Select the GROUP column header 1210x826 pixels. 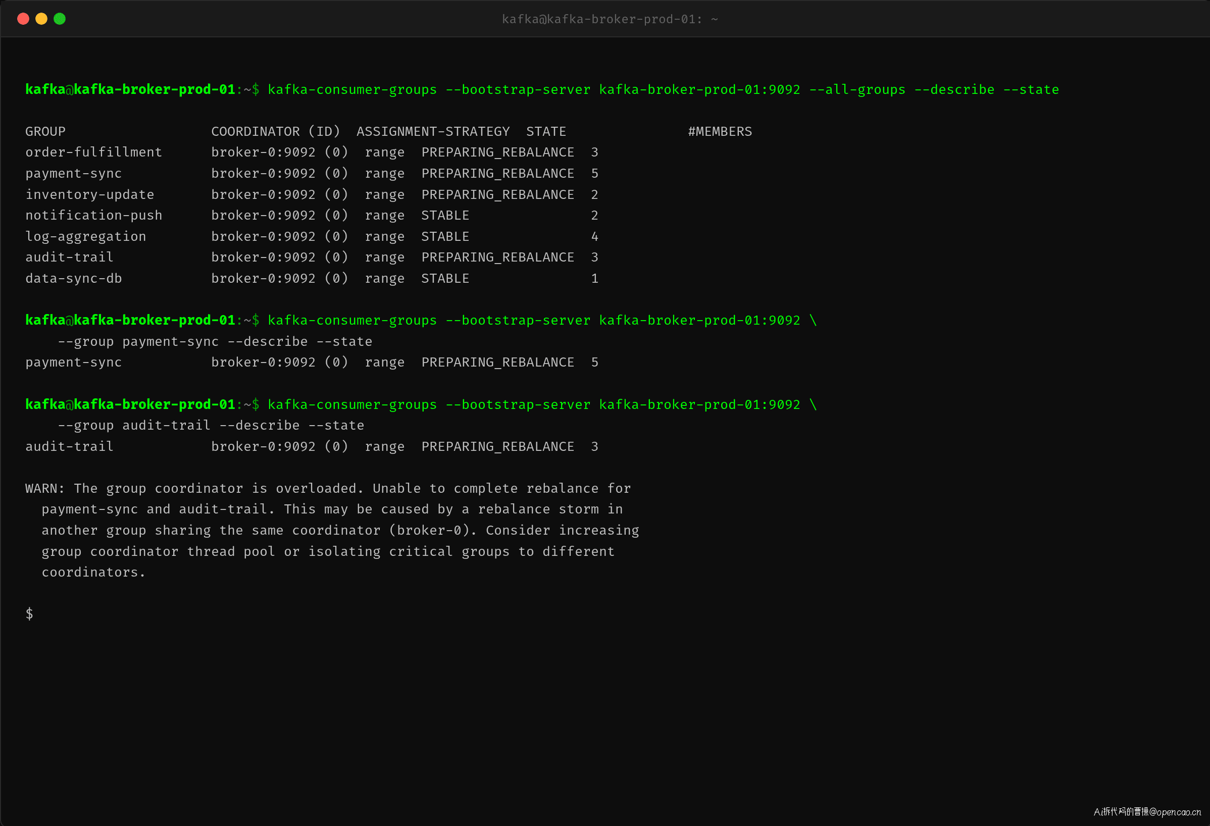pos(45,132)
